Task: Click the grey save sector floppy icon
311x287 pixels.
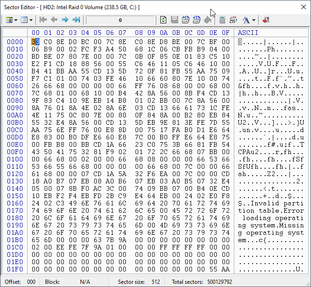Action: pyautogui.click(x=175, y=20)
